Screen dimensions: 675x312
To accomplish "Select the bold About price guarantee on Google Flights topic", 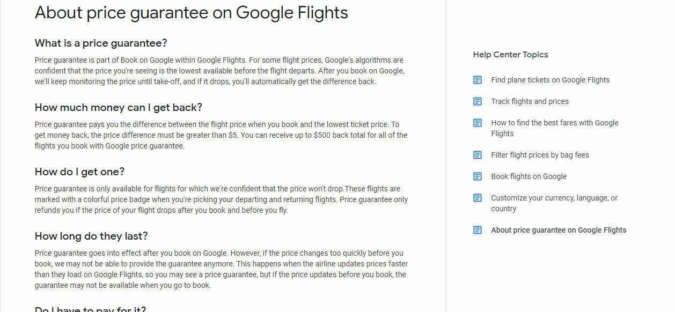I will [x=559, y=230].
